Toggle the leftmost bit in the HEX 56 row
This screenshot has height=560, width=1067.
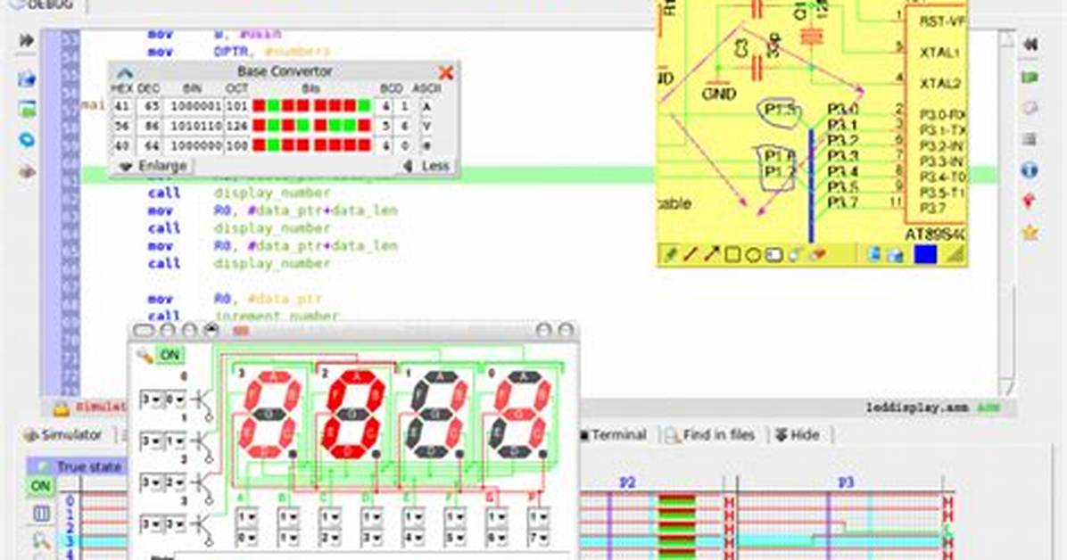(x=259, y=126)
